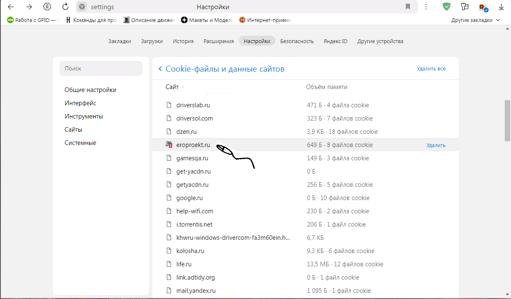The width and height of the screenshot is (511, 299).
Task: Open the Другие устройства tab
Action: 380,41
